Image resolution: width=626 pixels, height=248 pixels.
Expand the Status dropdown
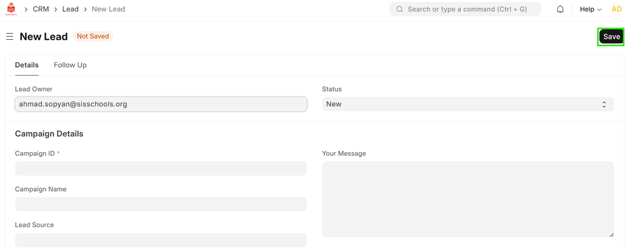tap(465, 104)
